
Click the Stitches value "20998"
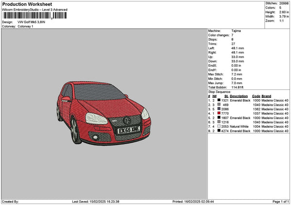(x=284, y=3)
